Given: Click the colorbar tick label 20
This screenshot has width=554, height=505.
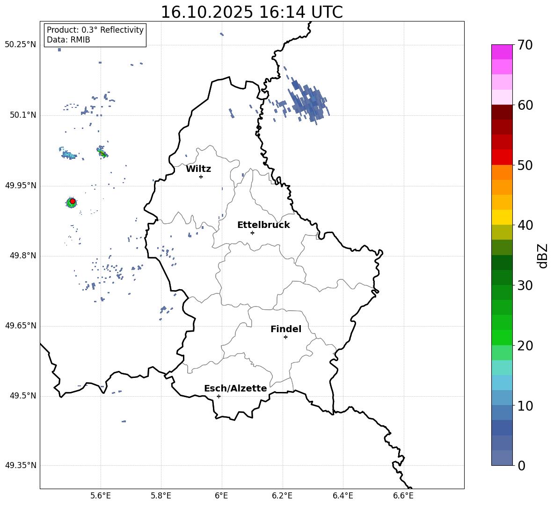Looking at the screenshot, I should (x=525, y=345).
